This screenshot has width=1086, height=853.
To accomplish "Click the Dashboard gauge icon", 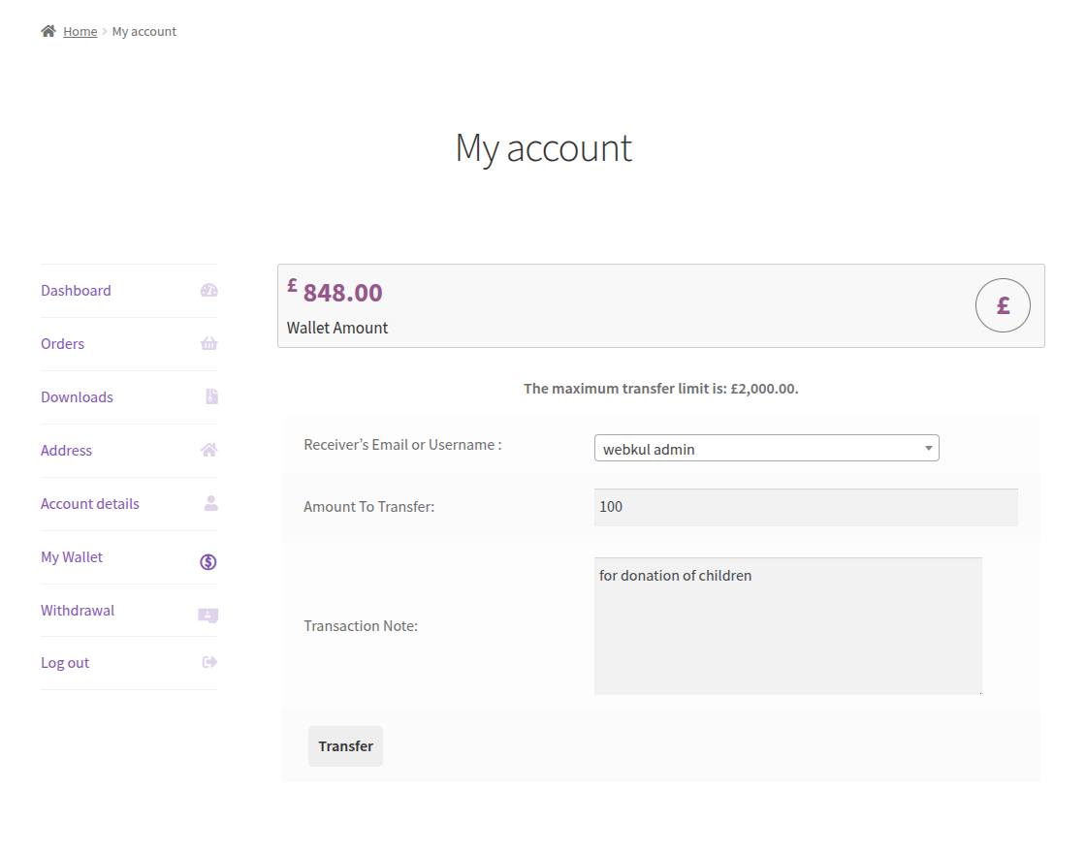I will tap(208, 290).
